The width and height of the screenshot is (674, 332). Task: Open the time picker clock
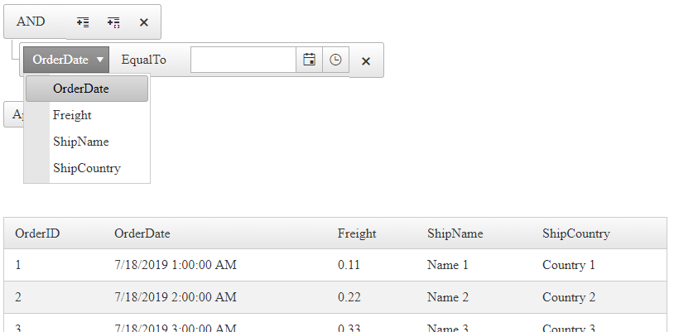335,60
